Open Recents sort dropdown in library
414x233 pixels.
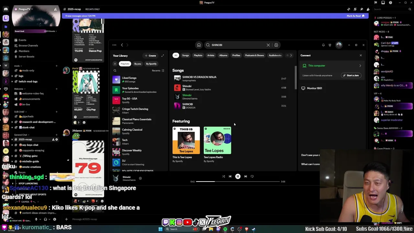158,71
